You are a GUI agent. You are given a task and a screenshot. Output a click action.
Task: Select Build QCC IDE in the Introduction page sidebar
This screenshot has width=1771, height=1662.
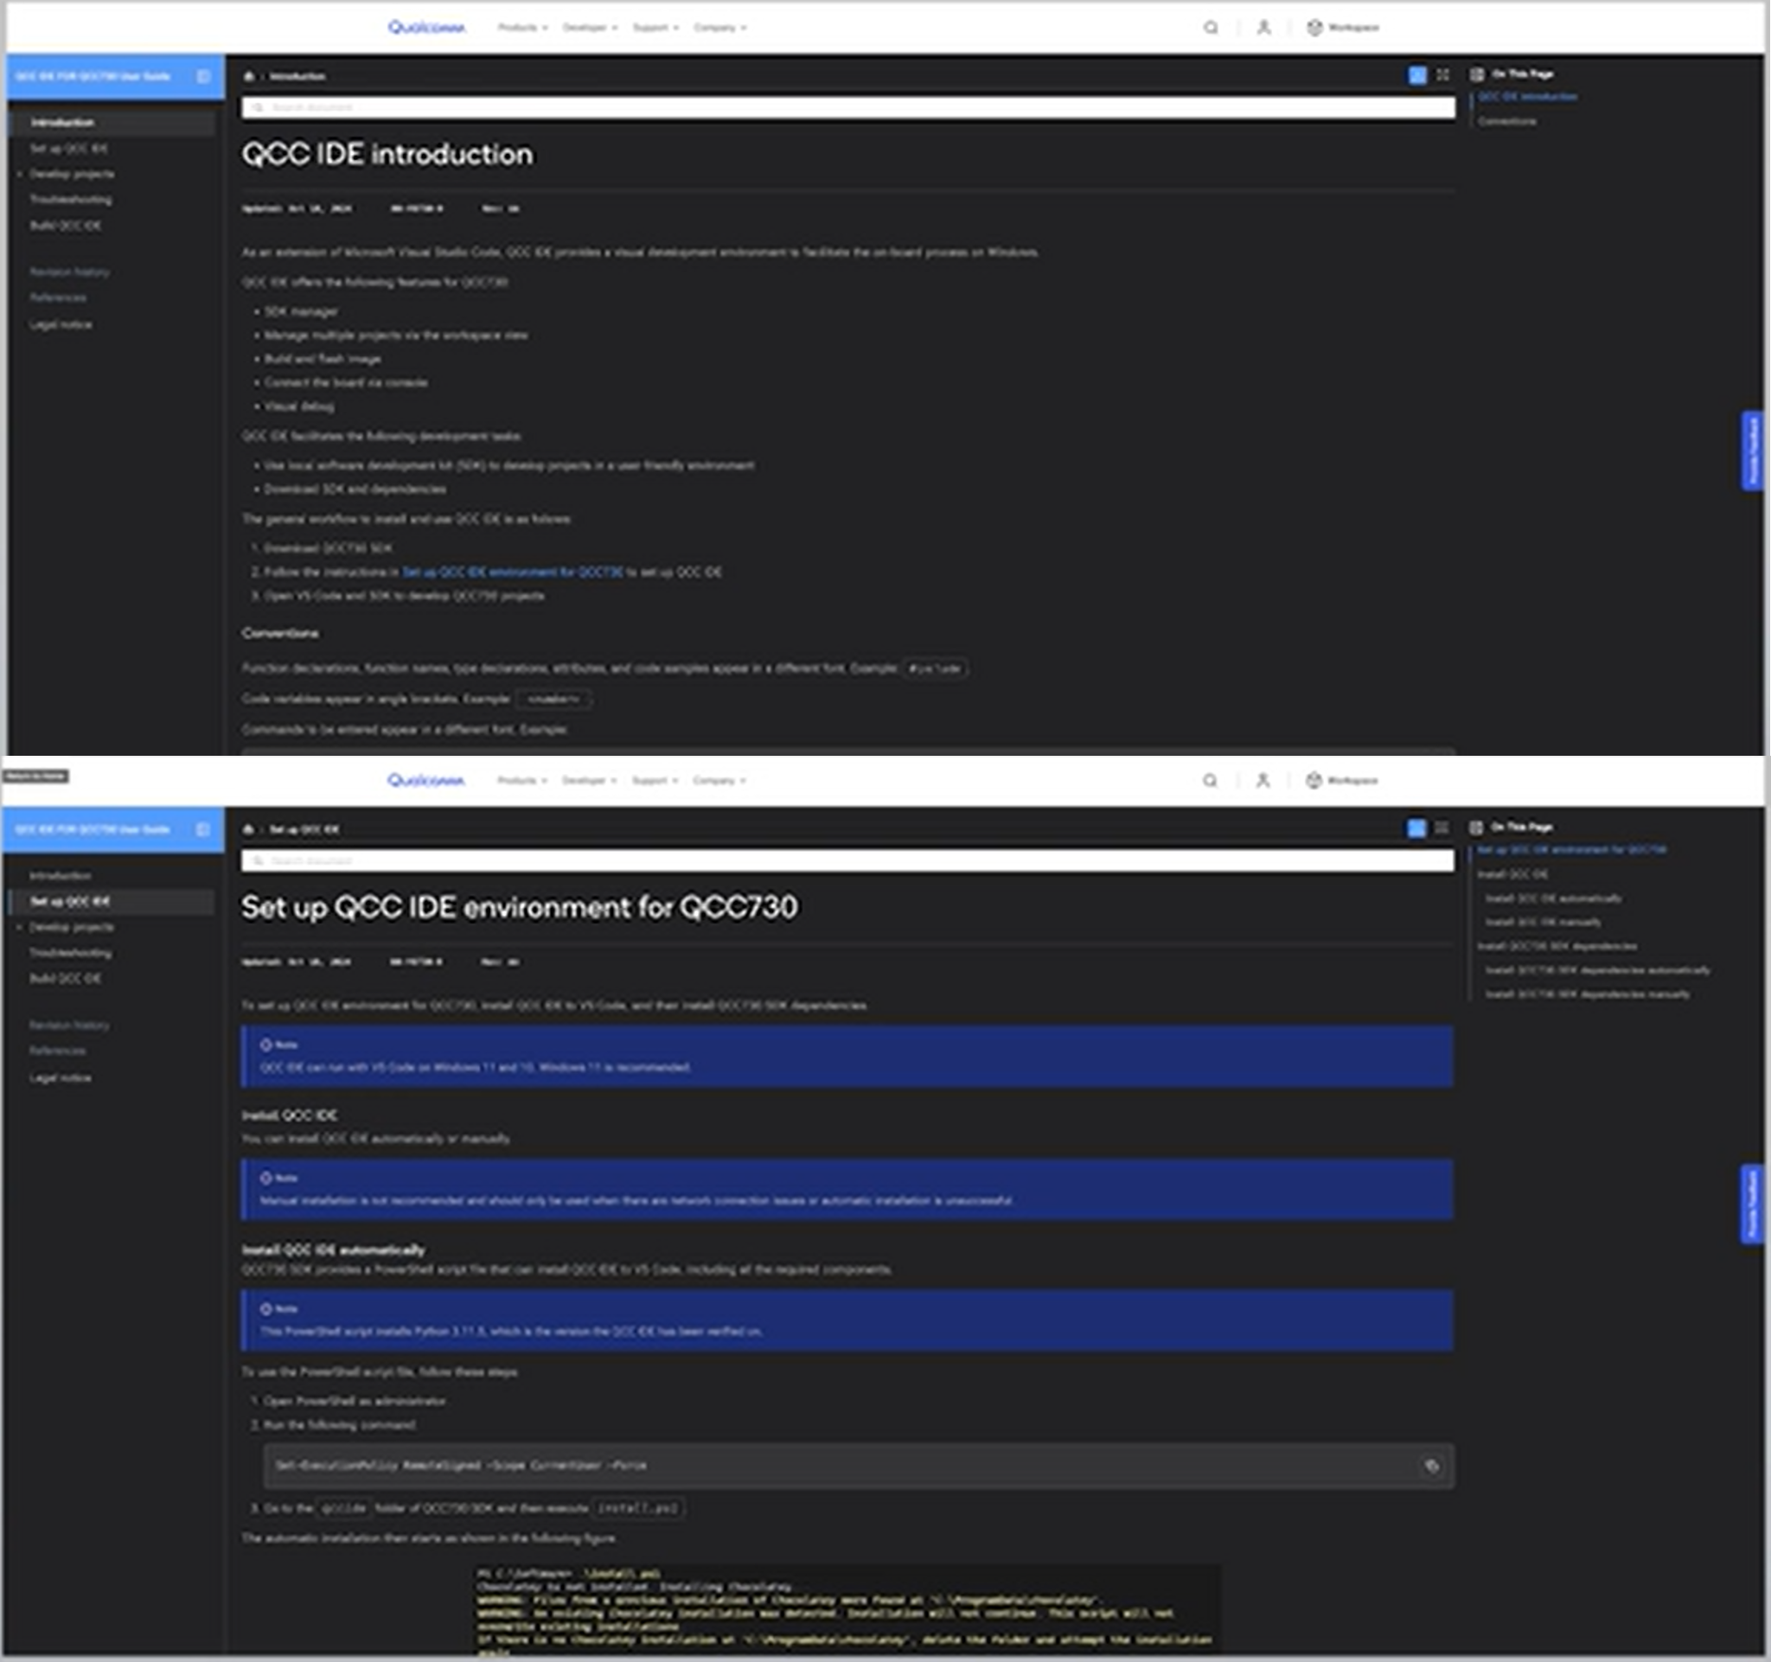point(65,226)
